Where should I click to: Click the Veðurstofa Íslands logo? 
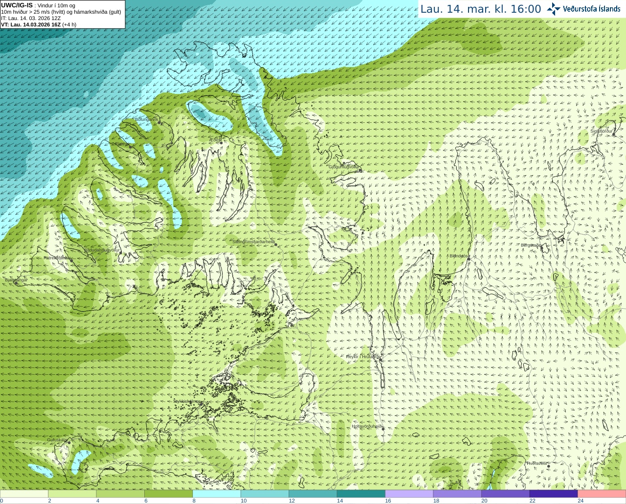point(584,9)
